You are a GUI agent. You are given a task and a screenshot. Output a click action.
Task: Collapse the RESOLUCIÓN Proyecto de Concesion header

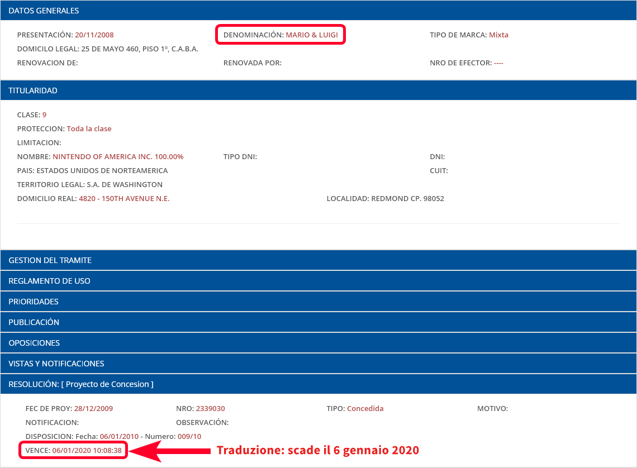coord(318,384)
